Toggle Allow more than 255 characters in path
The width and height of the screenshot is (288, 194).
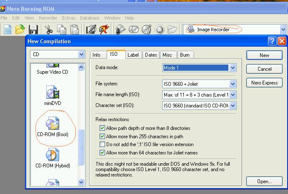click(x=102, y=137)
